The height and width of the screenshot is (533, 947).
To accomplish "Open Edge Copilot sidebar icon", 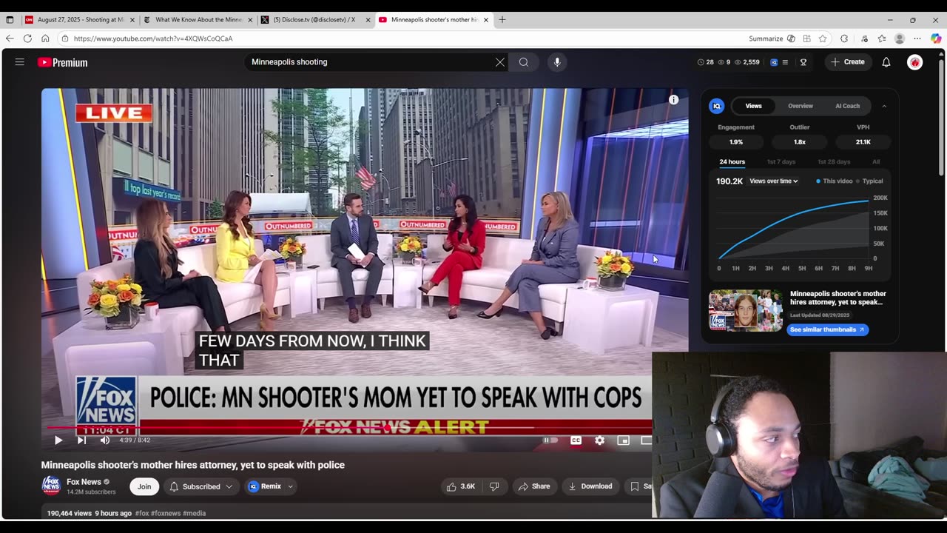I will pyautogui.click(x=935, y=38).
